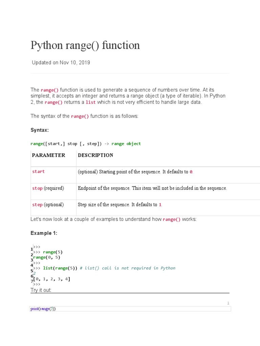The image size is (260, 346).
Task: Click the "Syntax:" heading
Action: pos(40,130)
